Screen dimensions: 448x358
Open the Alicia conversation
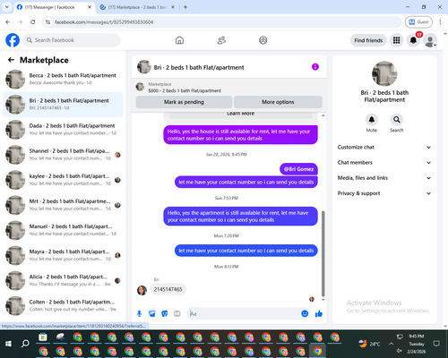tap(63, 280)
